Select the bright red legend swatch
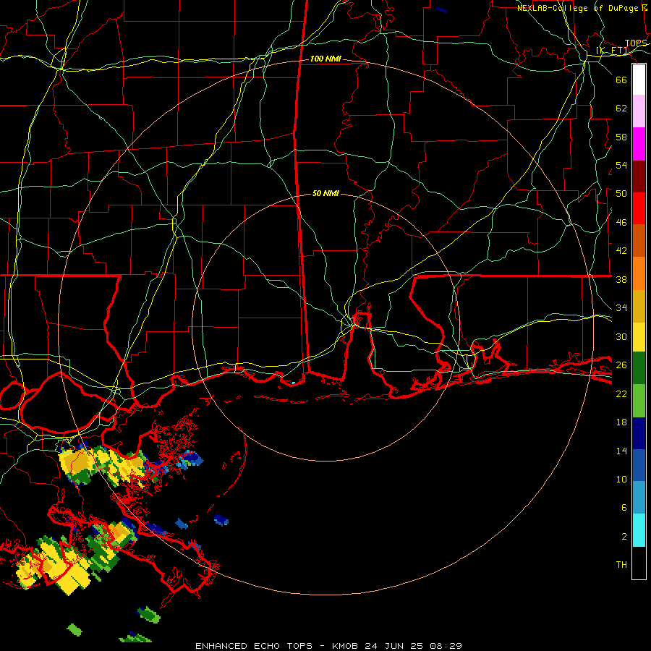The image size is (651, 651). (x=639, y=208)
